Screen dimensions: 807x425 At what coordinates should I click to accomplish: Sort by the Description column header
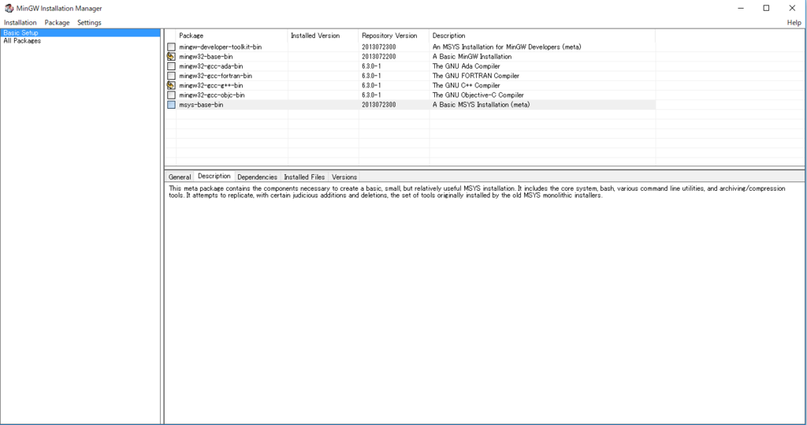542,35
